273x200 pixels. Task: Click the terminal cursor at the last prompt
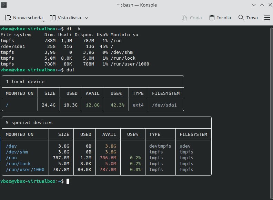tap(68, 181)
